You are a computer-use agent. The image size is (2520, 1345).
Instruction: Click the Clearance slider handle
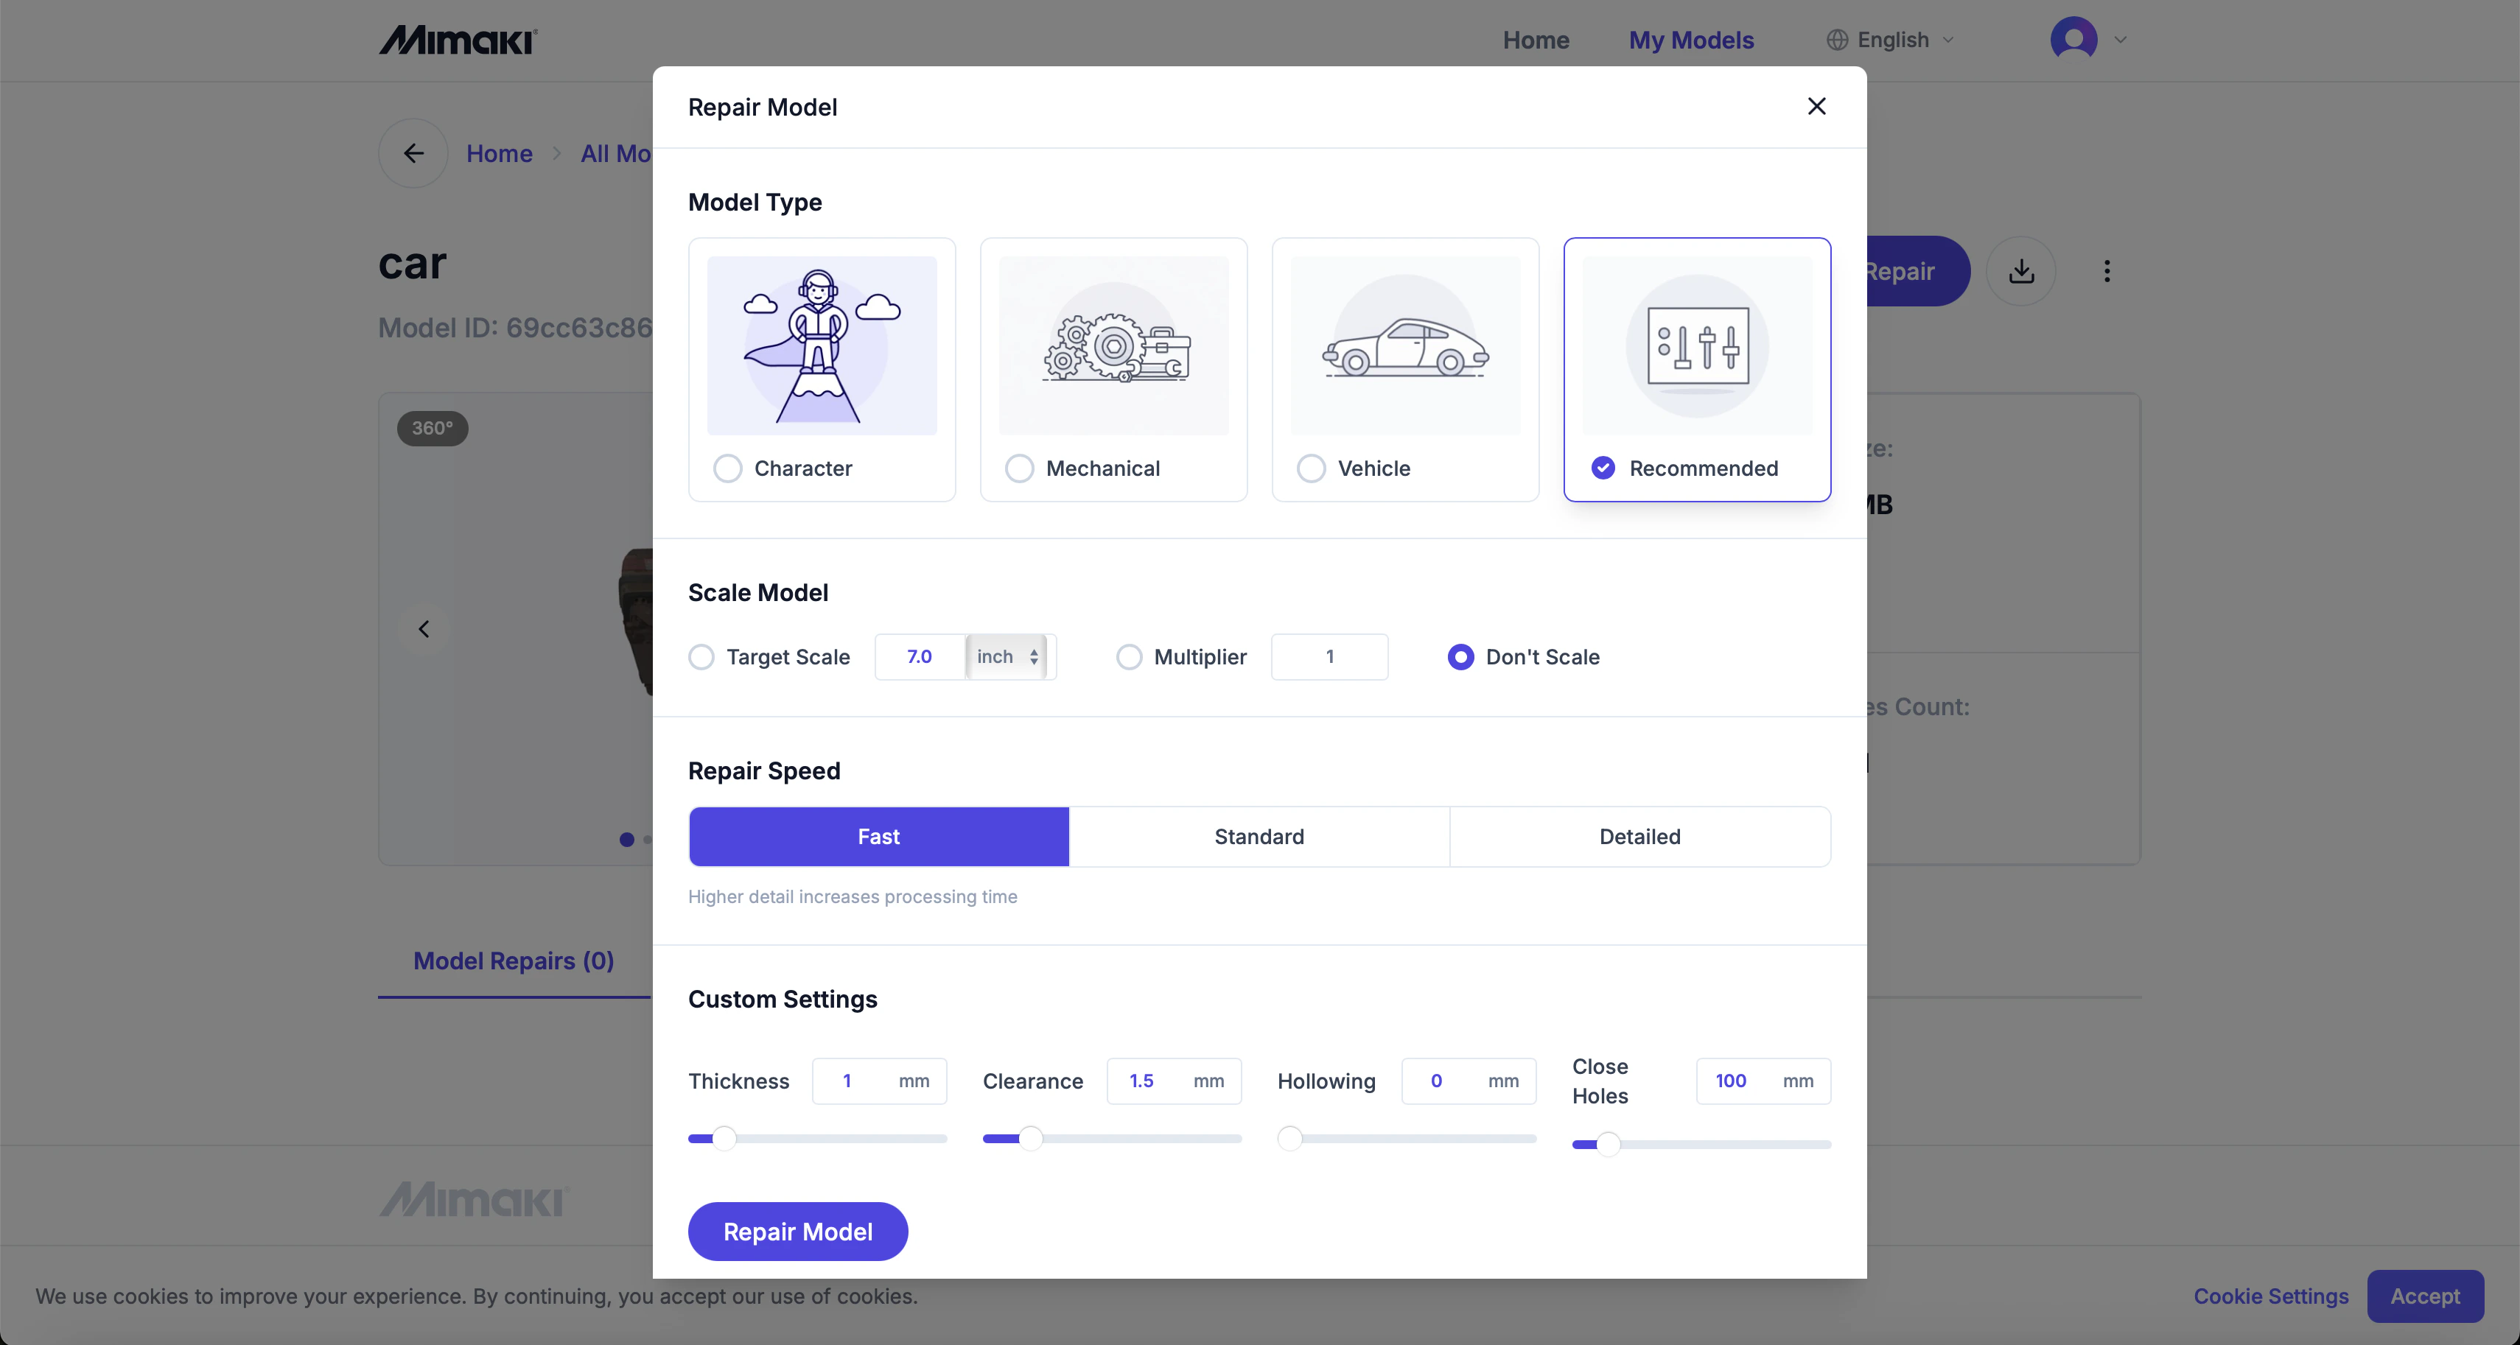pos(1030,1137)
